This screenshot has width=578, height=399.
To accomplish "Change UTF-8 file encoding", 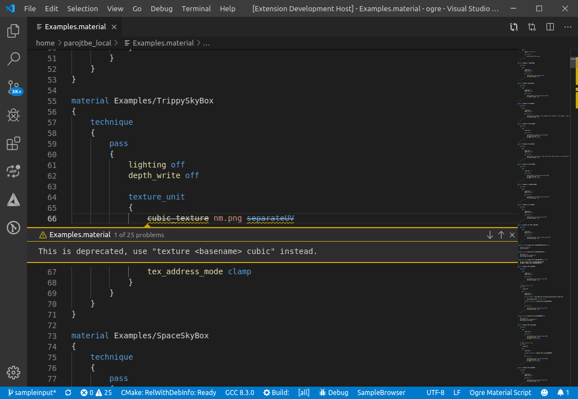I will (x=435, y=393).
